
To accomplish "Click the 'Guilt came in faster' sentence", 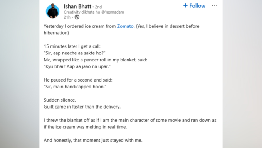I will 82,107.
